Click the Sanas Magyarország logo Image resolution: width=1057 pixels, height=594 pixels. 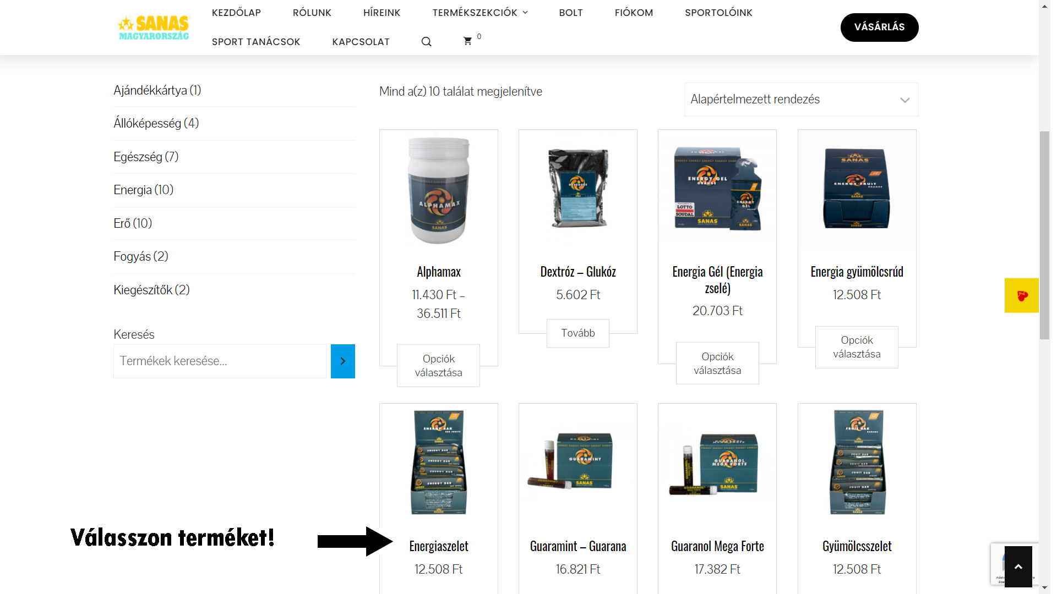(154, 28)
